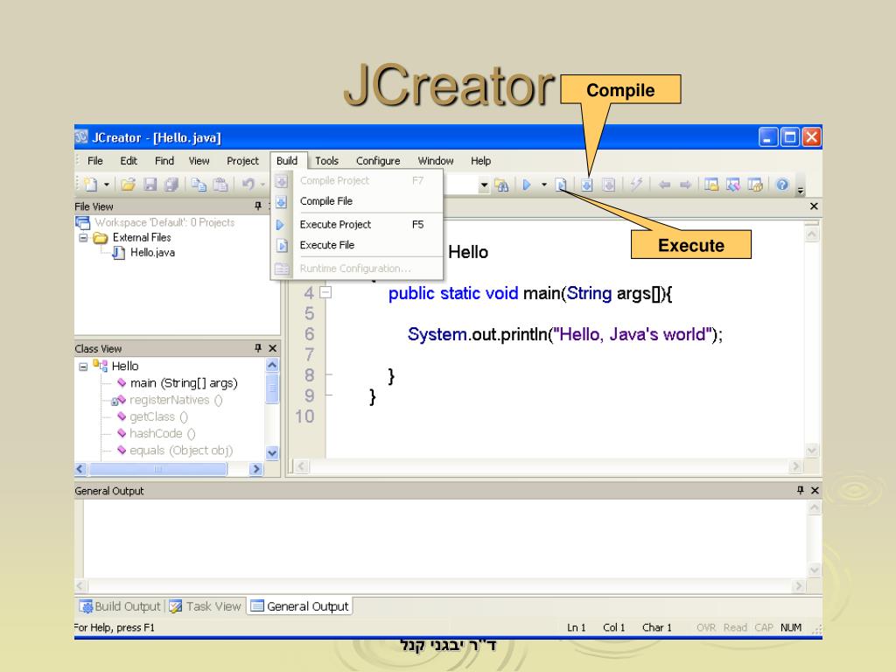Viewport: 896px width, 672px height.
Task: Click the Save All toolbar icon
Action: [171, 184]
